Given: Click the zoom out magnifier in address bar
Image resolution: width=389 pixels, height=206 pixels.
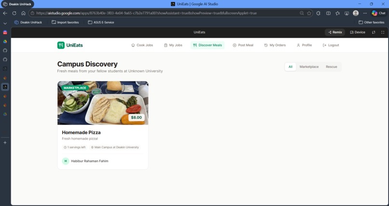Looking at the screenshot, I should [302, 13].
